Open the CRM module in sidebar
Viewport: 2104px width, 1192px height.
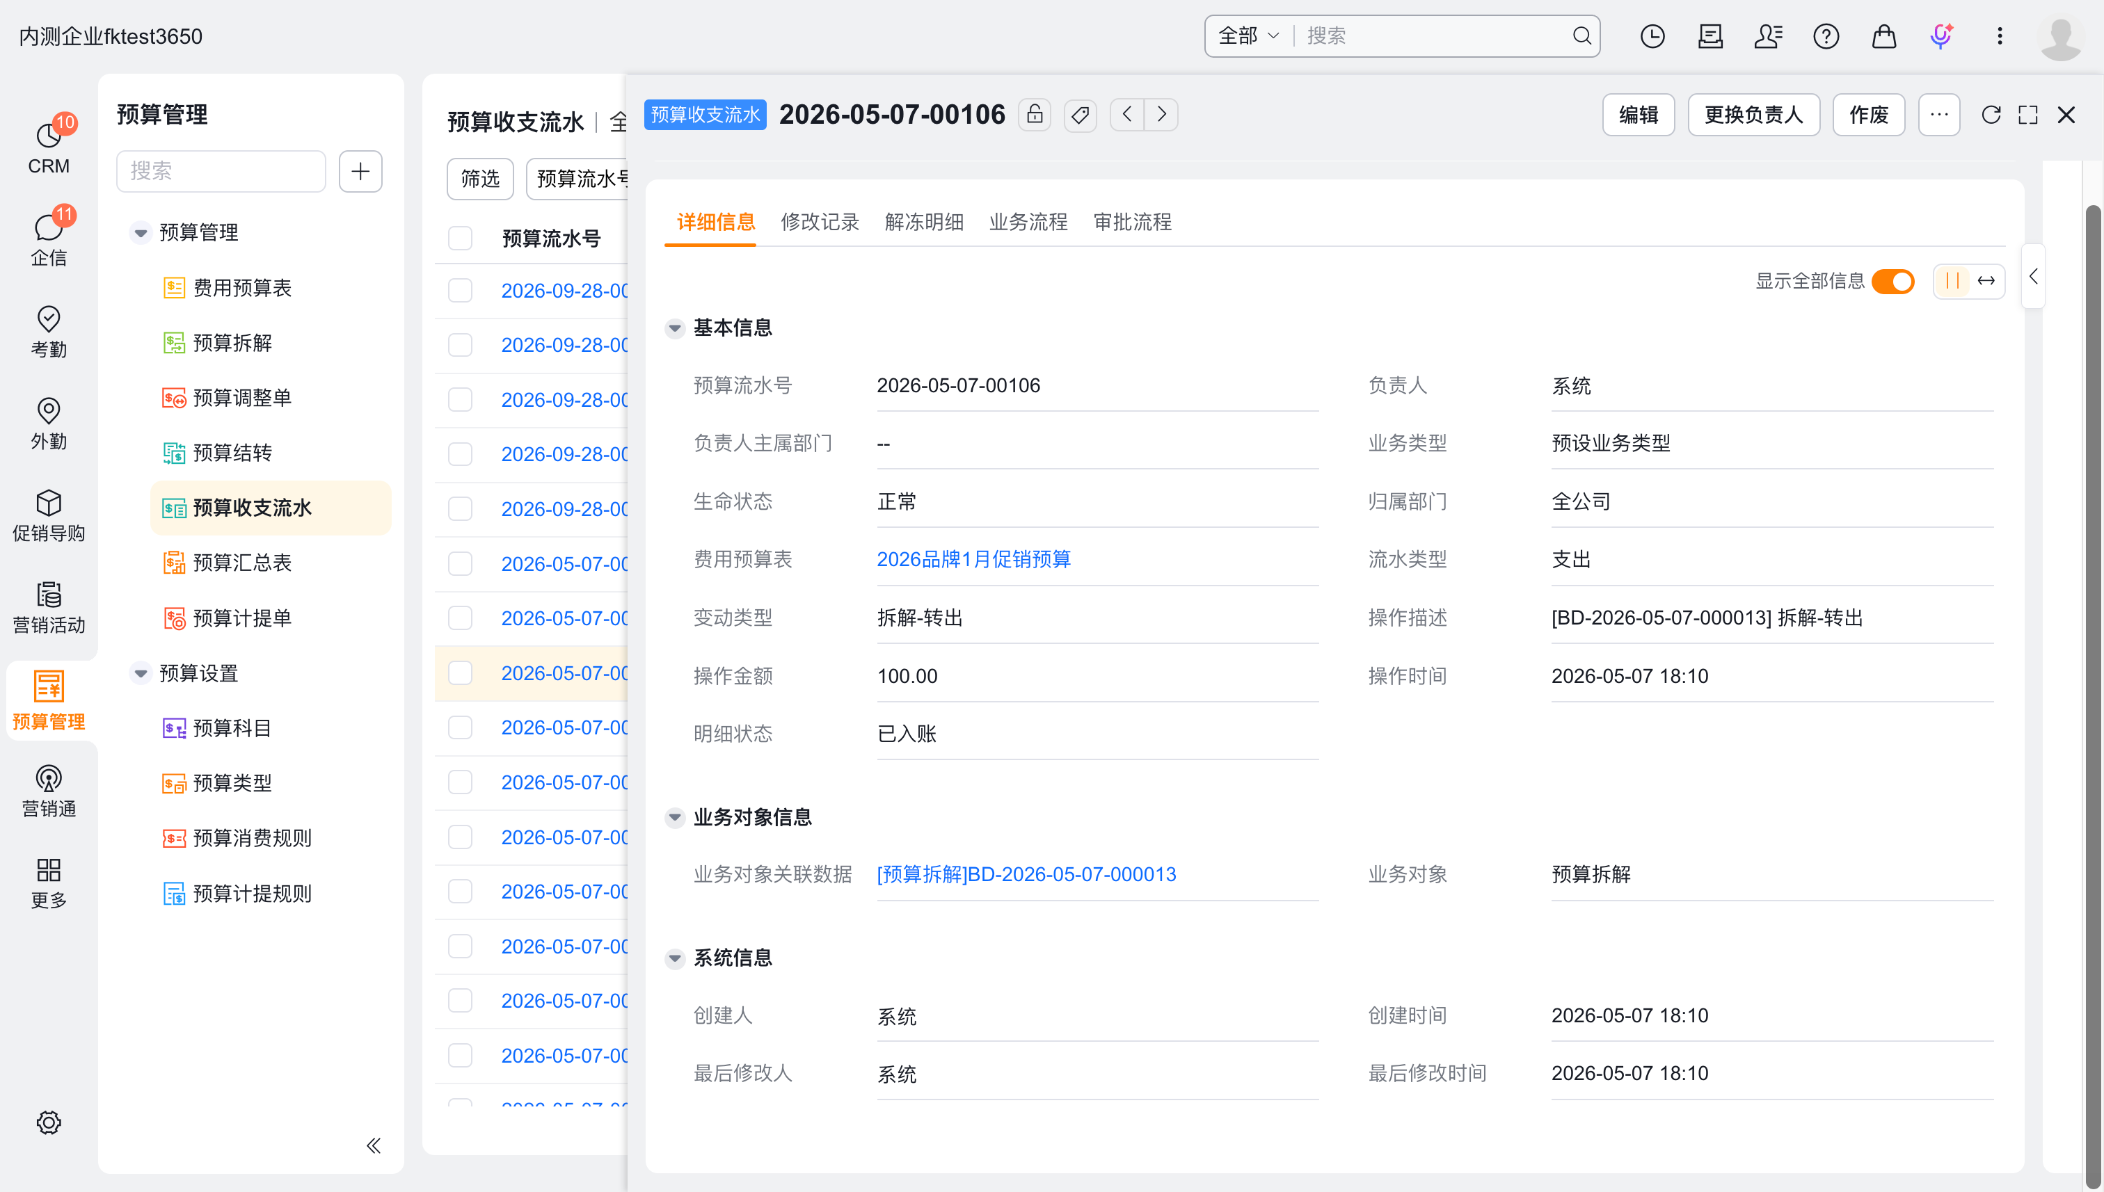click(x=48, y=147)
